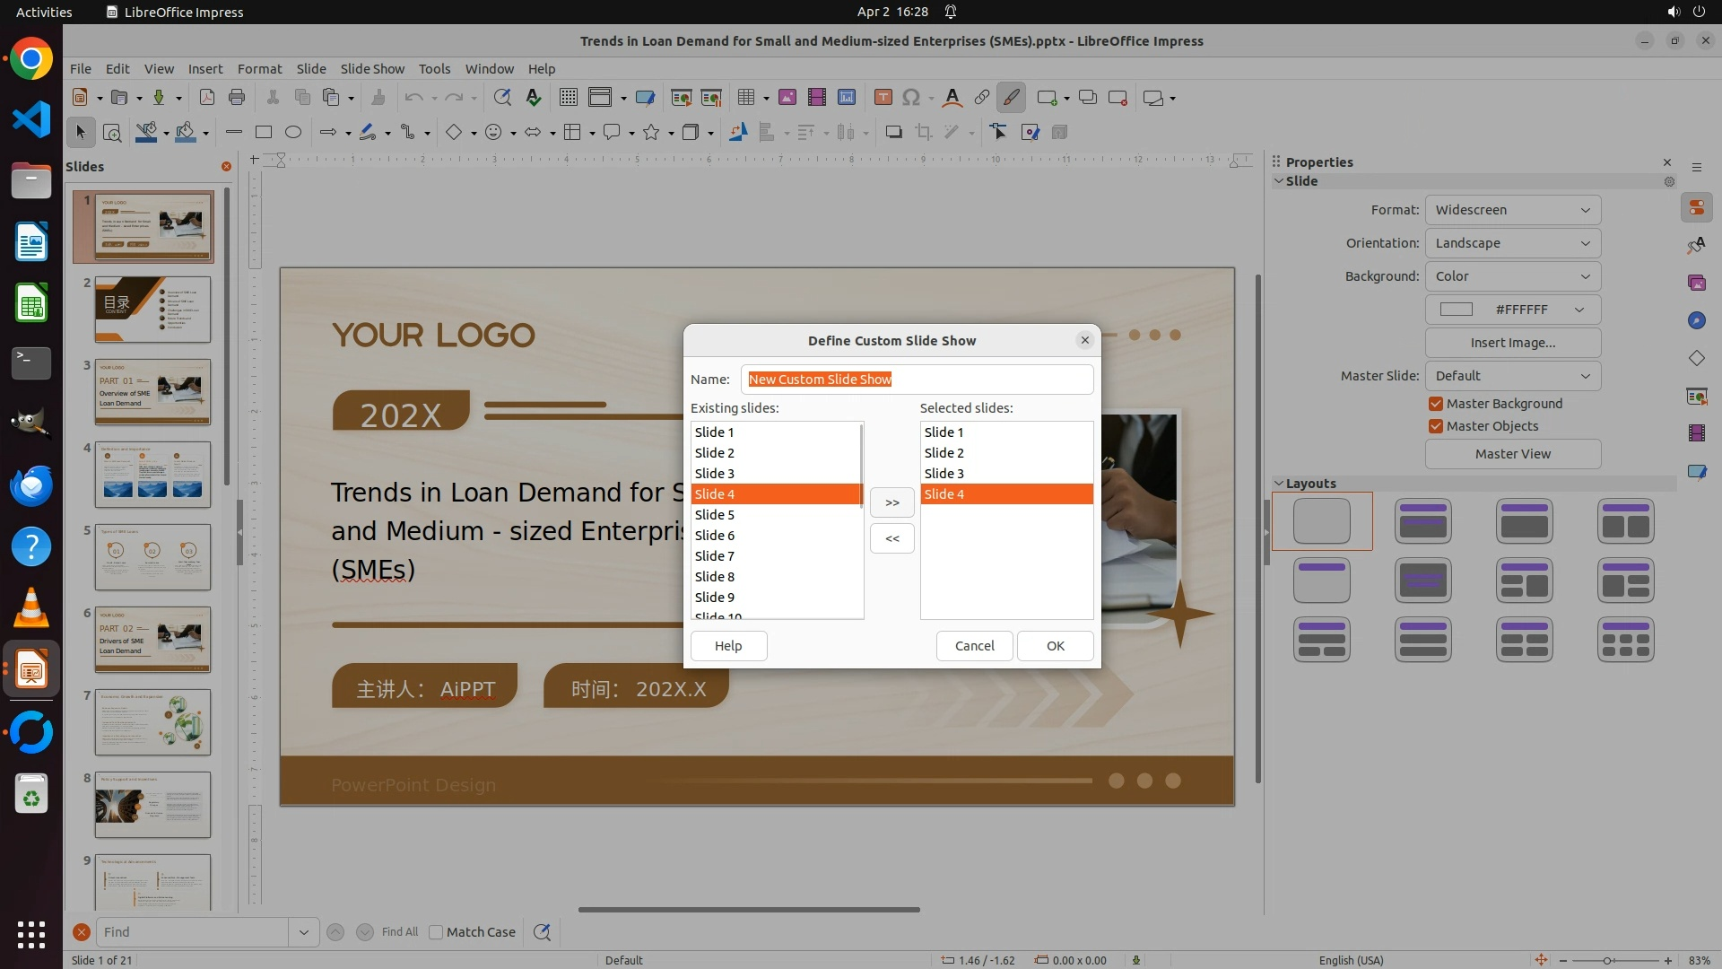Open the Slide Show menu

click(x=372, y=69)
